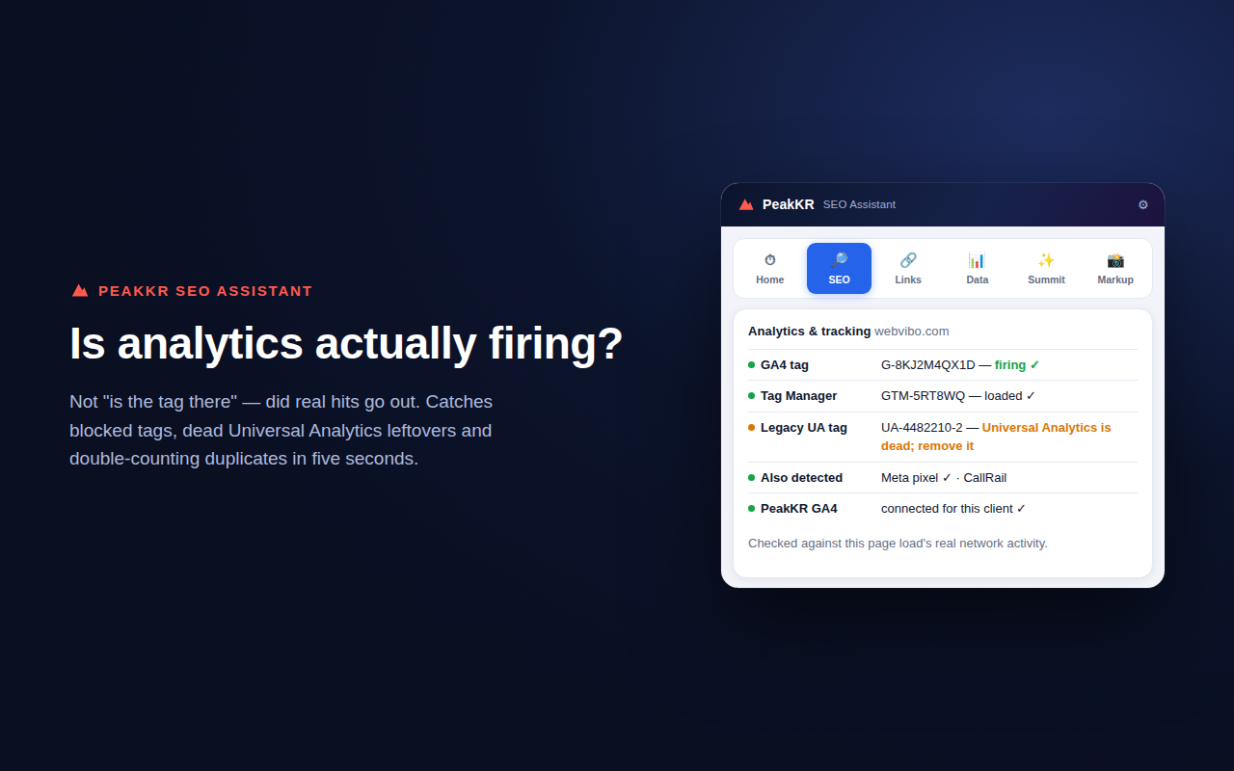Click the Meta pixel · CallRail text
This screenshot has width=1234, height=771.
click(944, 477)
